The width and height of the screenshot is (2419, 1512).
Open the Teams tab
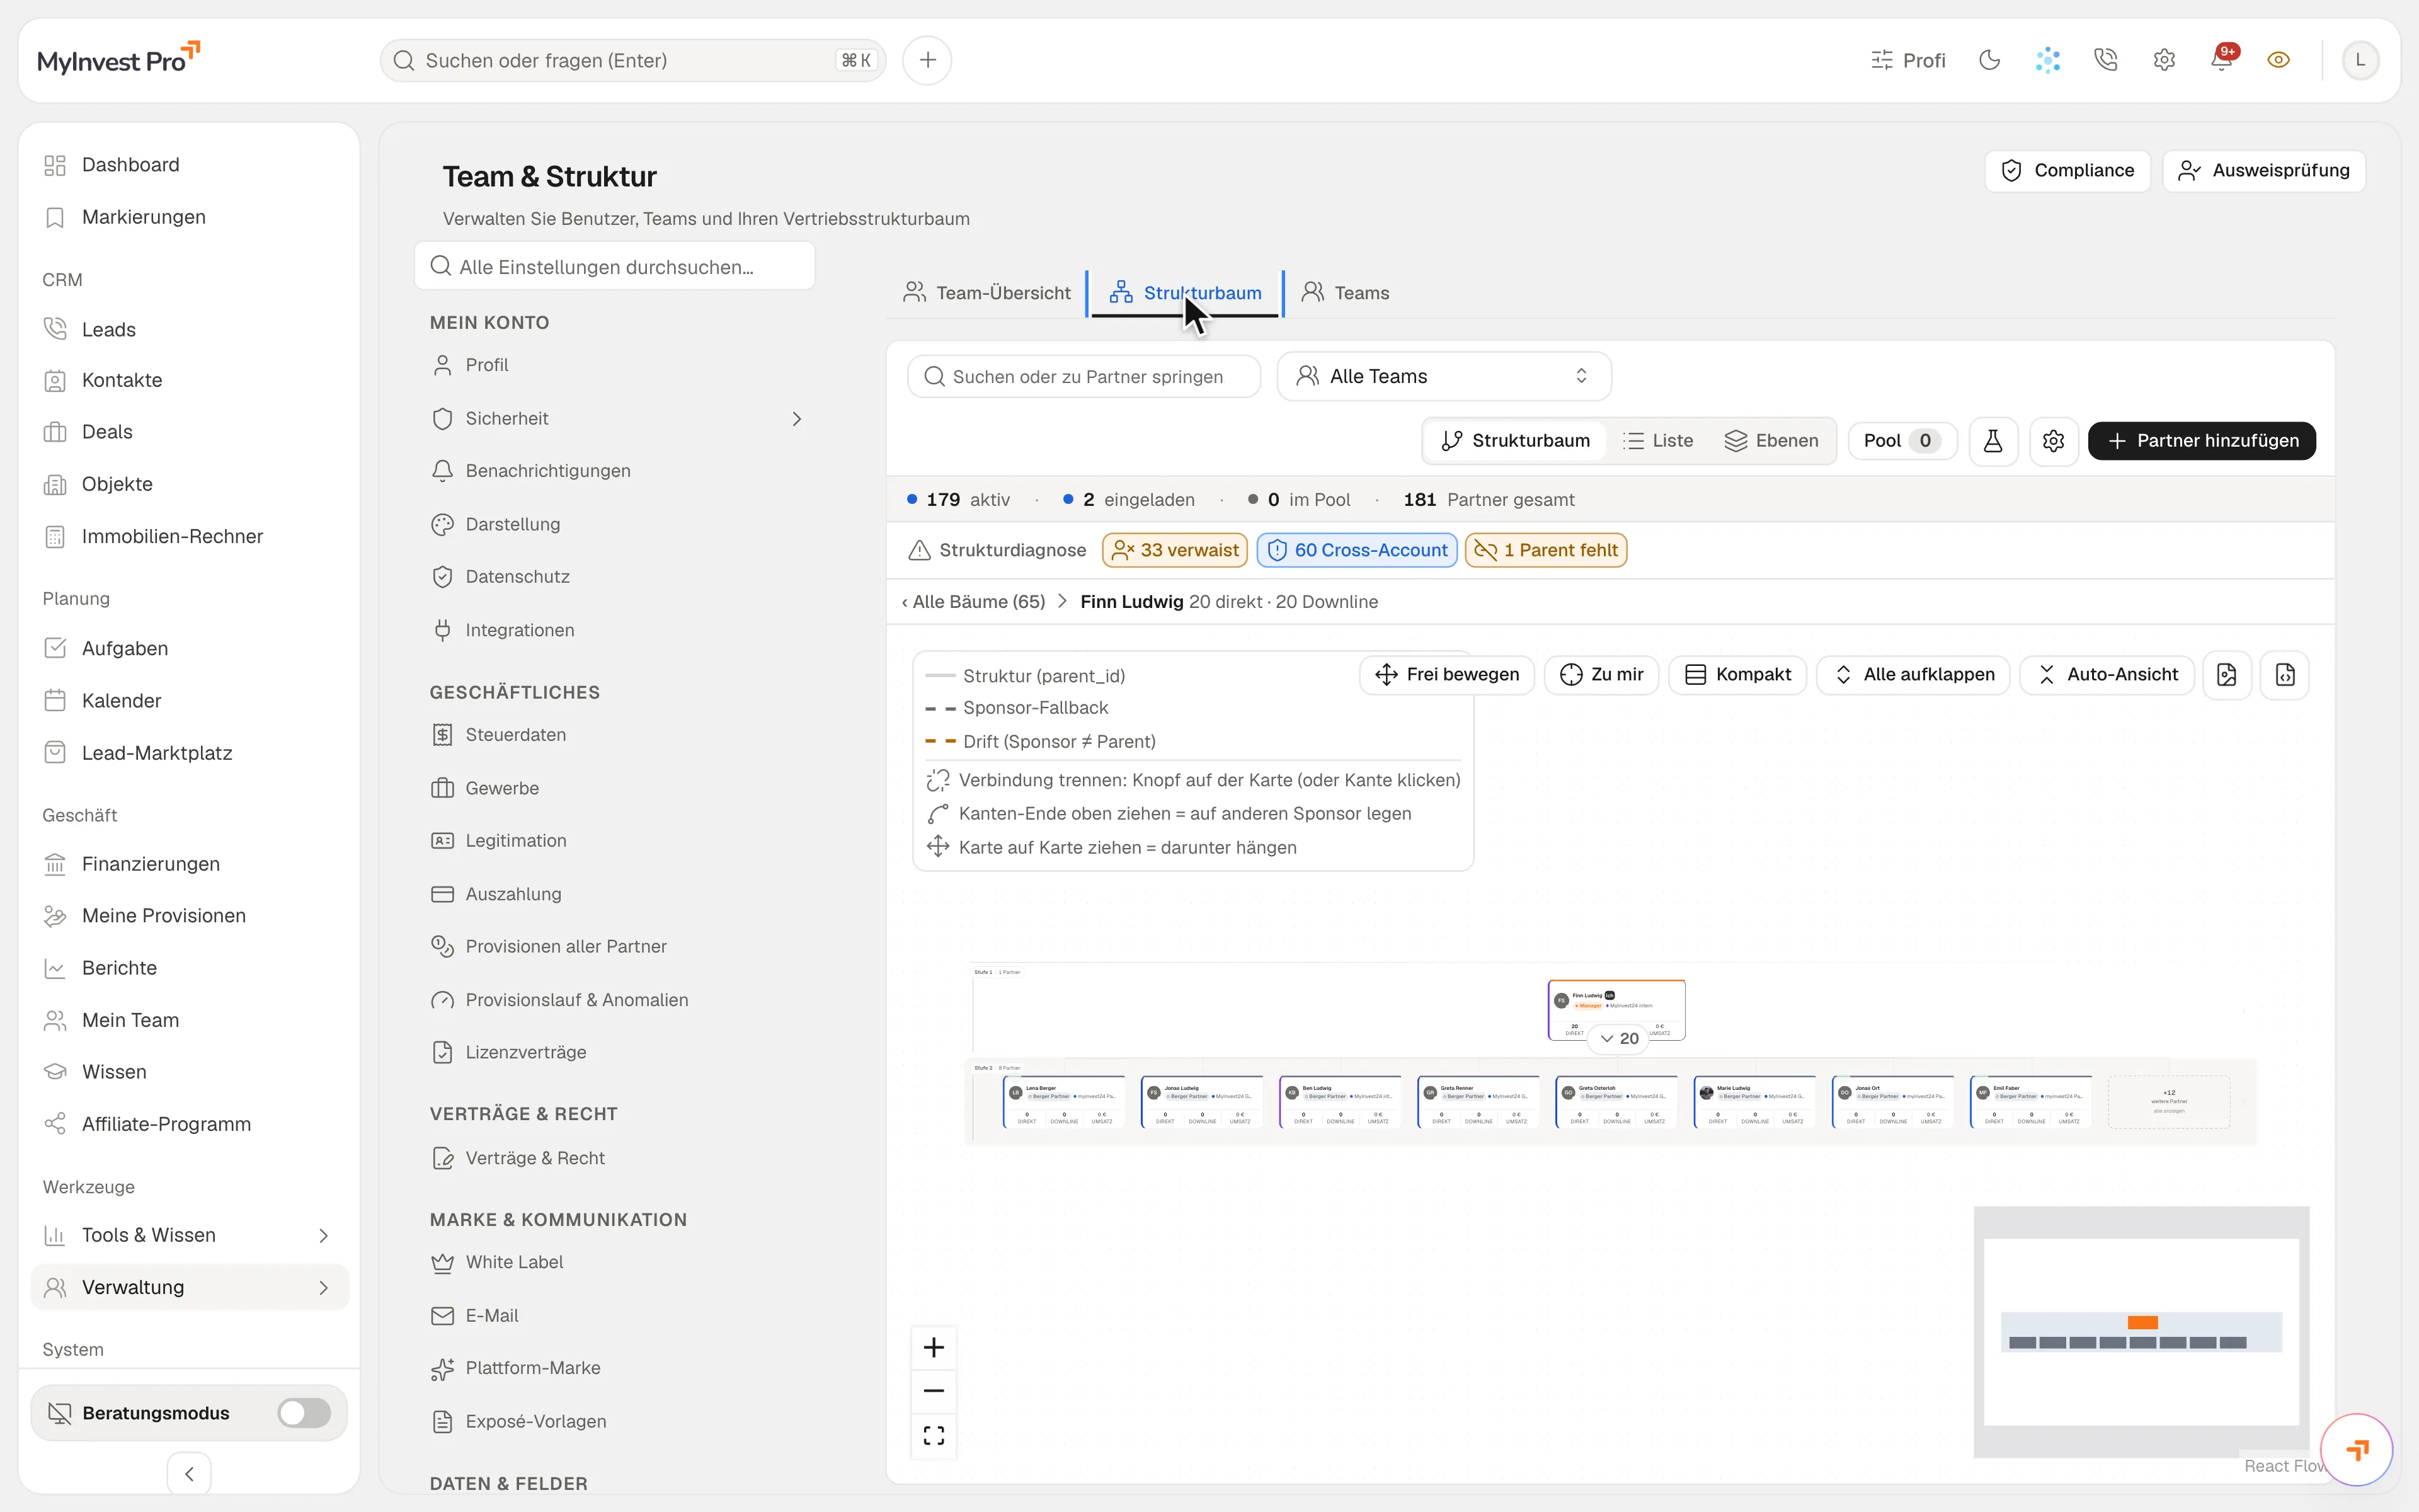[x=1346, y=293]
